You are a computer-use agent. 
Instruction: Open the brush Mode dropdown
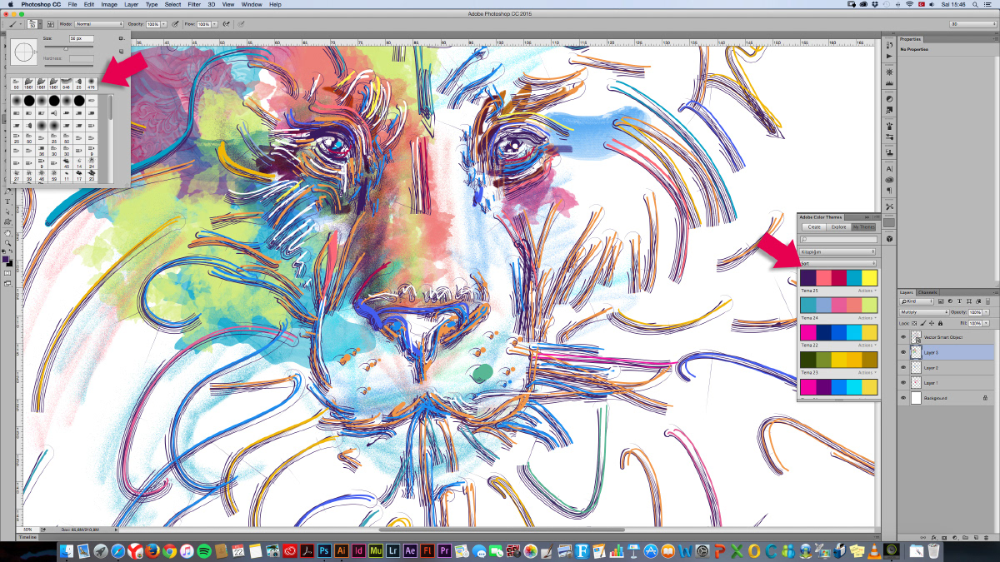[x=98, y=24]
